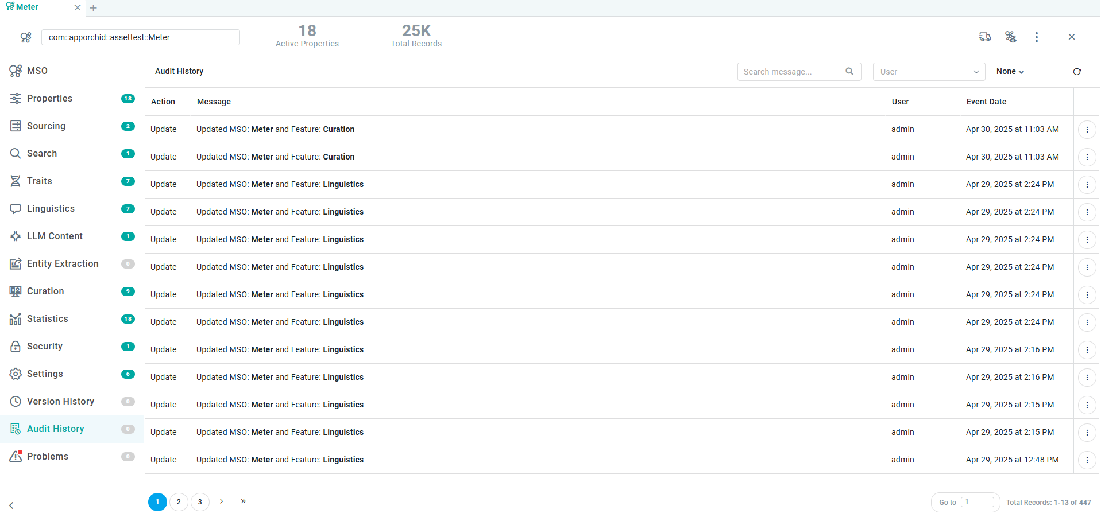The width and height of the screenshot is (1101, 521).
Task: Open row actions for the 12:48 PM entry
Action: point(1087,460)
